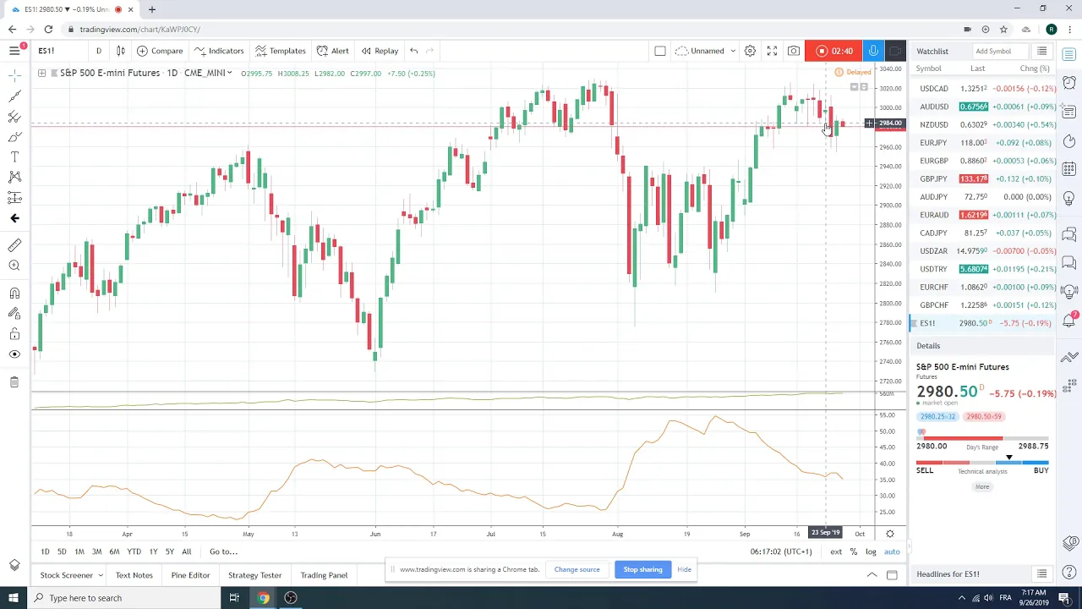Click the back arrow icon in left toolbar
This screenshot has height=609, width=1082.
tap(14, 218)
